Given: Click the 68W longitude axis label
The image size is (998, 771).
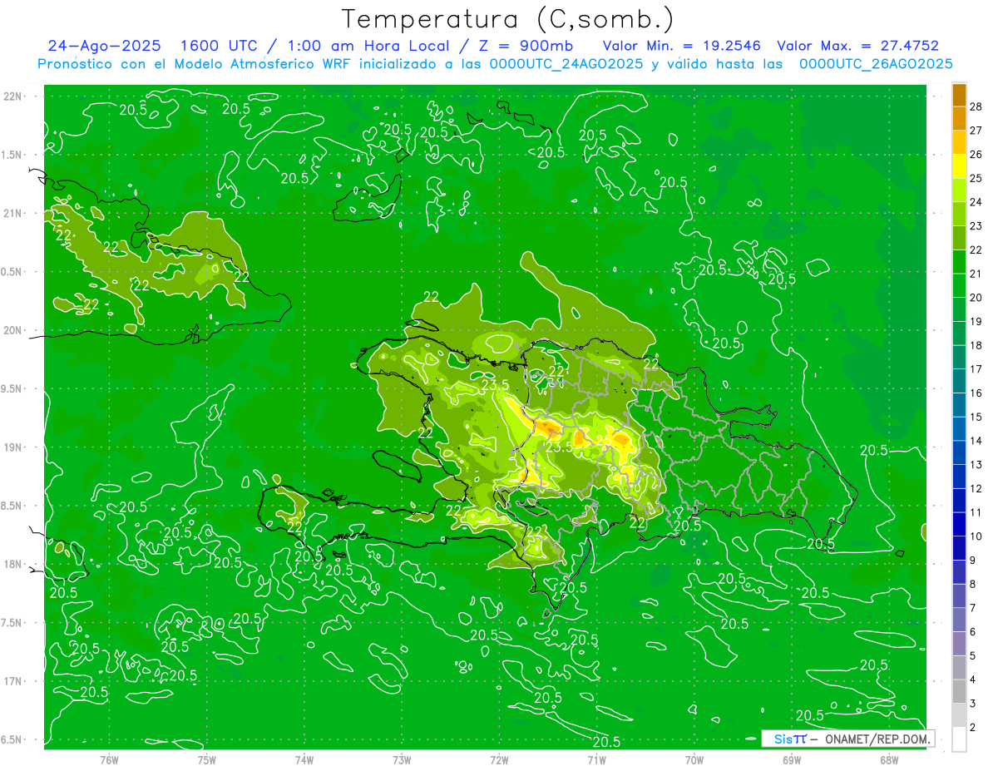Looking at the screenshot, I should click(x=888, y=759).
